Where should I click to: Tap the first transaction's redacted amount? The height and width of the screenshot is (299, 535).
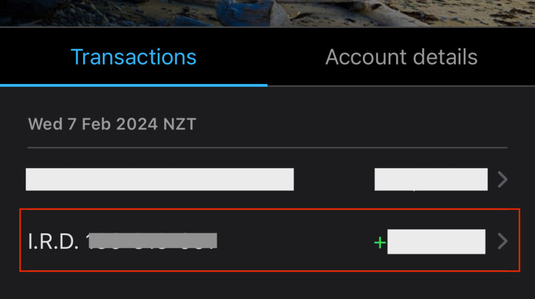[x=431, y=180]
